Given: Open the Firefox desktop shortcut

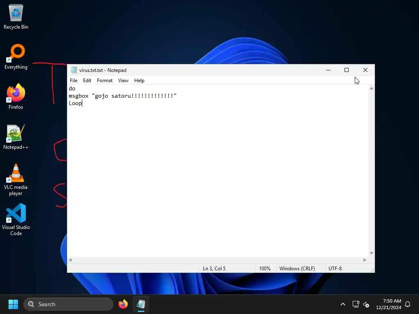Looking at the screenshot, I should [16, 96].
